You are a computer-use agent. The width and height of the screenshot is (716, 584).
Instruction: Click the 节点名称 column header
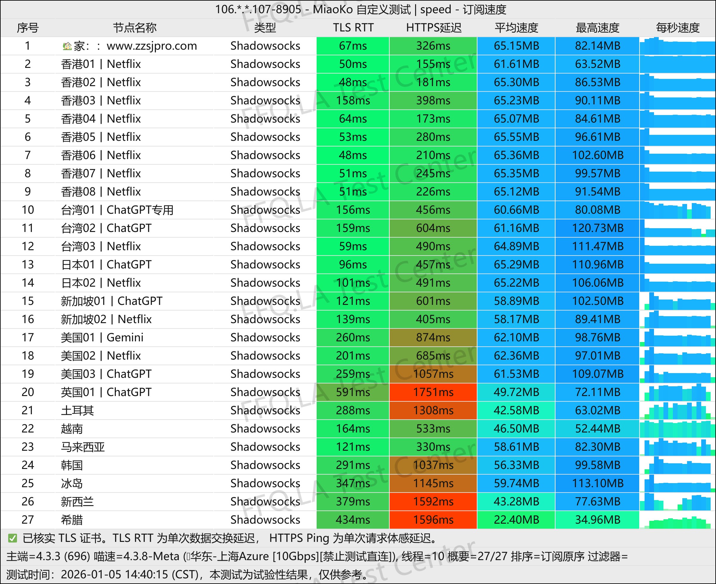pyautogui.click(x=134, y=28)
